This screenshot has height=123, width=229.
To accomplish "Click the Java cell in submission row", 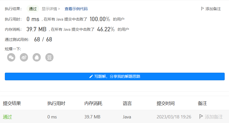I will pyautogui.click(x=127, y=117).
